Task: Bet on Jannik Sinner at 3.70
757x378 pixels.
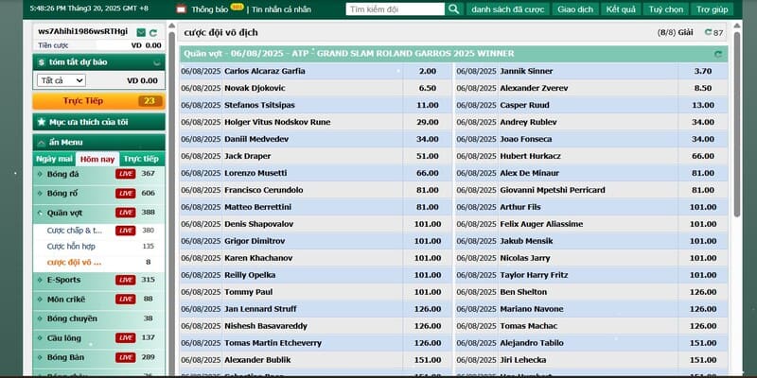Action: click(x=702, y=72)
